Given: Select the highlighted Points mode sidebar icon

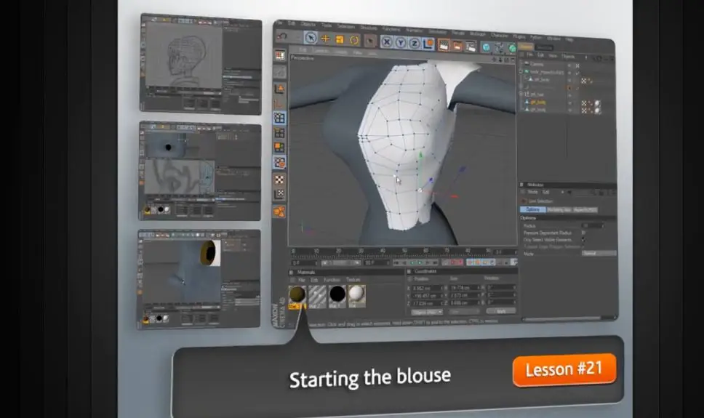Looking at the screenshot, I should tap(279, 118).
